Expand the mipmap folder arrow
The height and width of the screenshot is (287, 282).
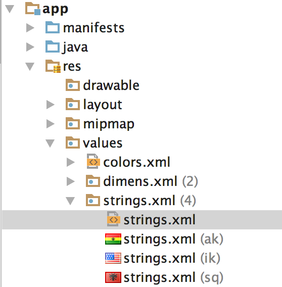51,124
